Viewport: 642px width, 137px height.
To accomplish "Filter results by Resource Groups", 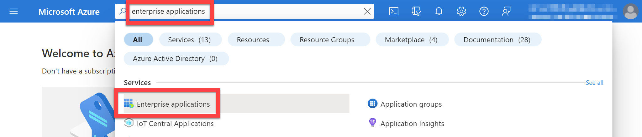I will tap(330, 40).
